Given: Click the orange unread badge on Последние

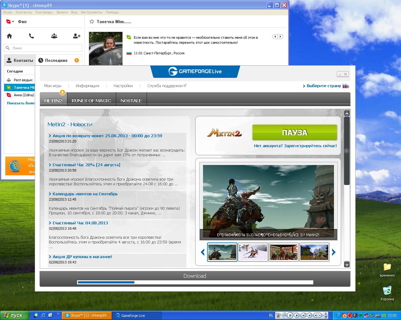Looking at the screenshot, I should pos(77,60).
